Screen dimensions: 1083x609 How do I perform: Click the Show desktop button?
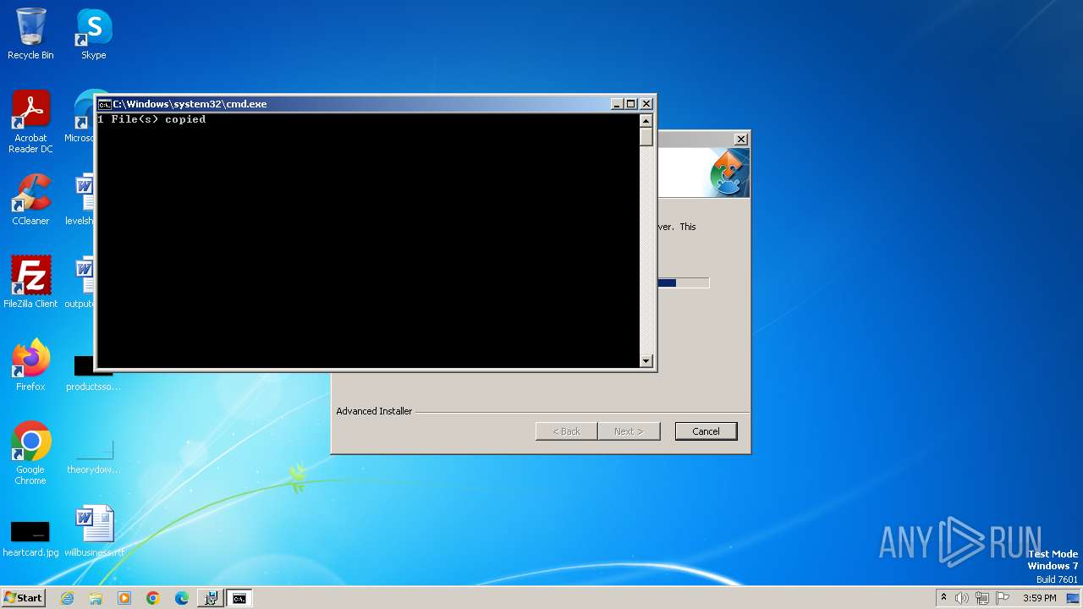1074,598
